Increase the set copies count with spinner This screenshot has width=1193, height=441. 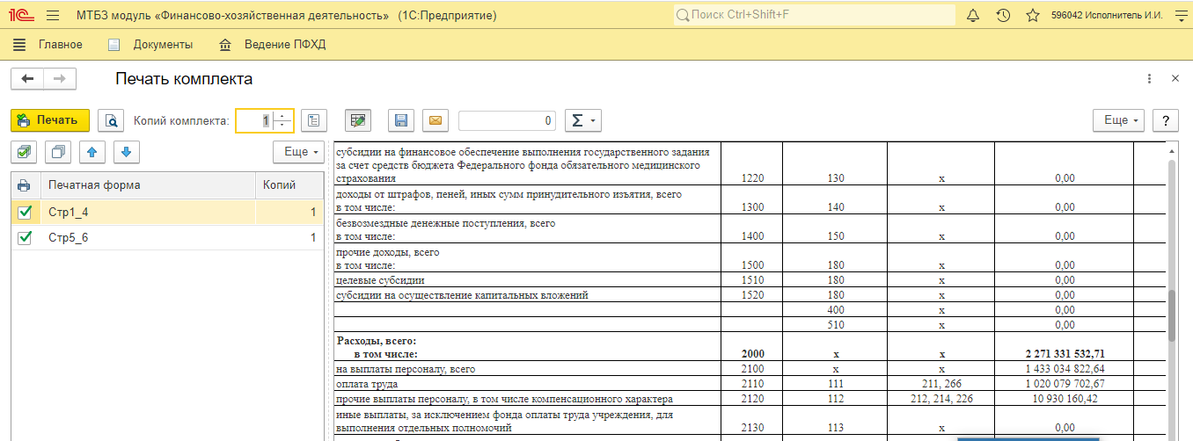[x=283, y=116]
